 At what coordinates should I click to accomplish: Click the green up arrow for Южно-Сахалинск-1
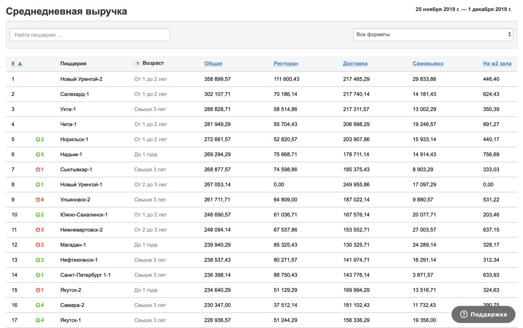coord(38,215)
